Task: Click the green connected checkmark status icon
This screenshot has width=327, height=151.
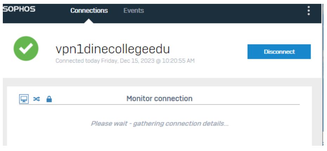Action: pos(26,49)
